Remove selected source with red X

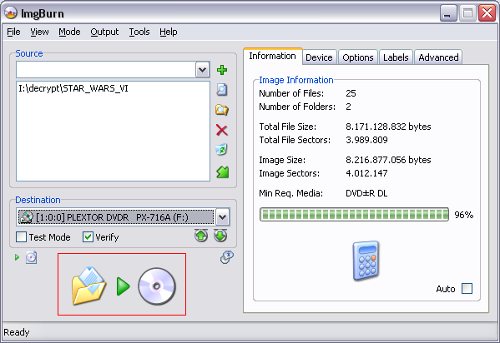(x=222, y=130)
